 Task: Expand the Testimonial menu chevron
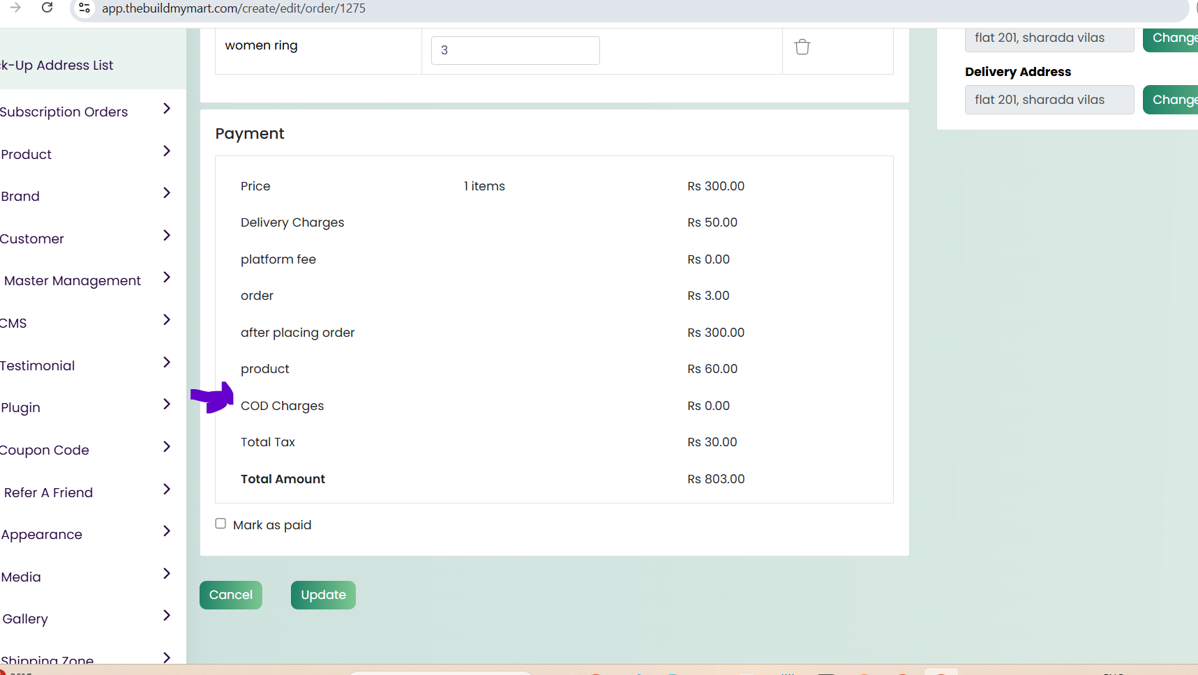167,362
